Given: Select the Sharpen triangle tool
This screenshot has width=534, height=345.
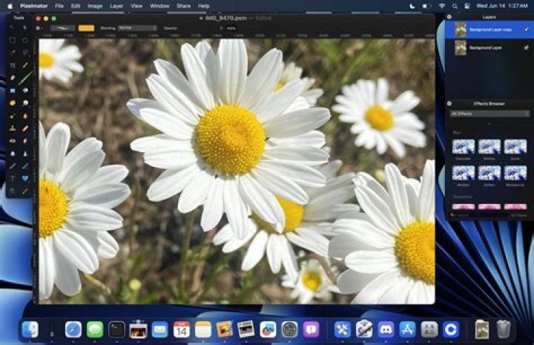Looking at the screenshot, I should click(x=25, y=154).
